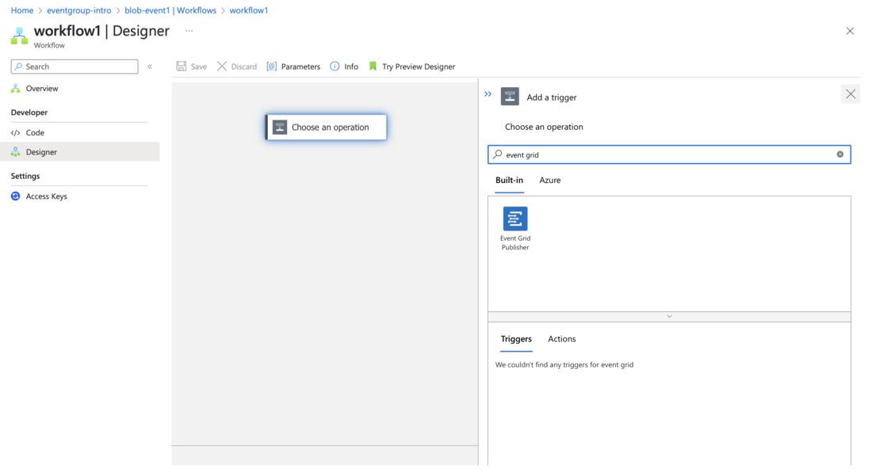
Task: Click the 'We couldn't find any triggers' message
Action: click(564, 365)
